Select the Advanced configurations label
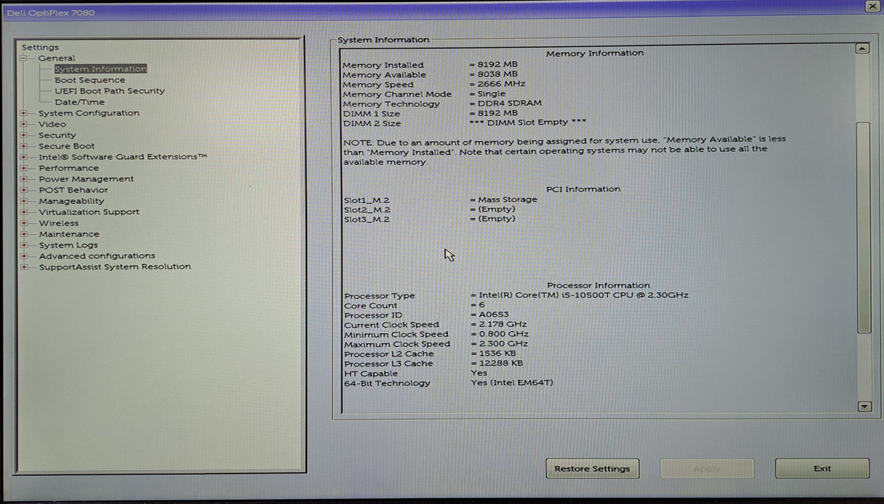884x504 pixels. 97,256
